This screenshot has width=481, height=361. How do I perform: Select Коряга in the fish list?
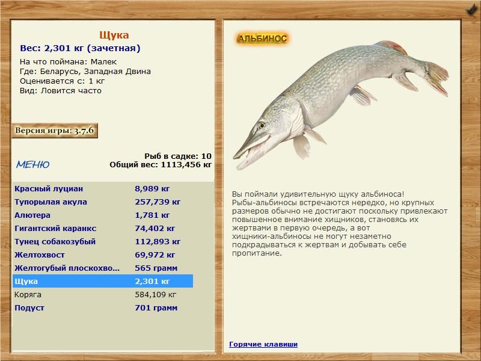click(x=103, y=294)
